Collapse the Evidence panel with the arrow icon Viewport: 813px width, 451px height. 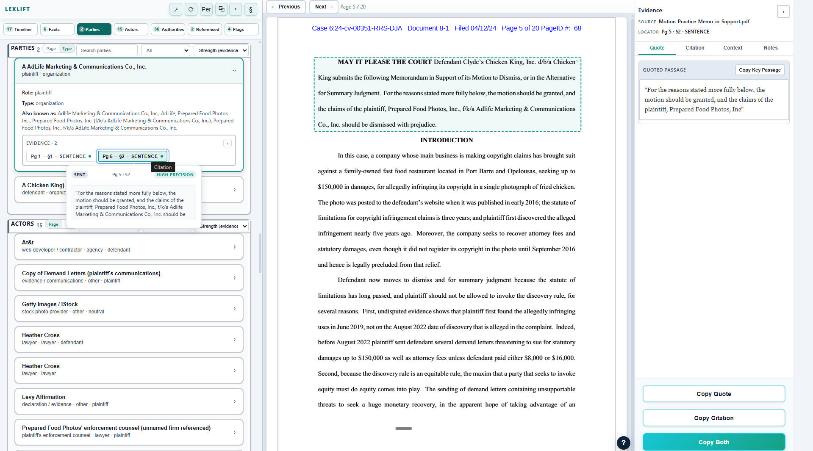[783, 11]
